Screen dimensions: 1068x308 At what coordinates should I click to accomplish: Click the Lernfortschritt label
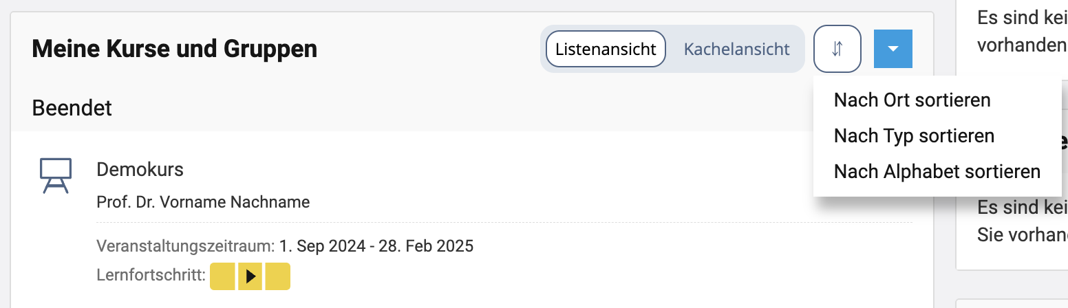[151, 276]
